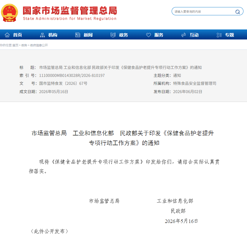The width and height of the screenshot is (247, 238).
Task: Click the 索引号 field label
Action: pyautogui.click(x=28, y=75)
